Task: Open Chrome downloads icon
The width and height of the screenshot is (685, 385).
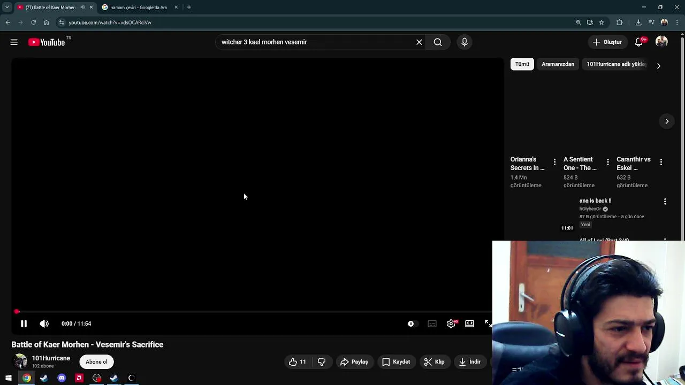Action: [x=638, y=22]
